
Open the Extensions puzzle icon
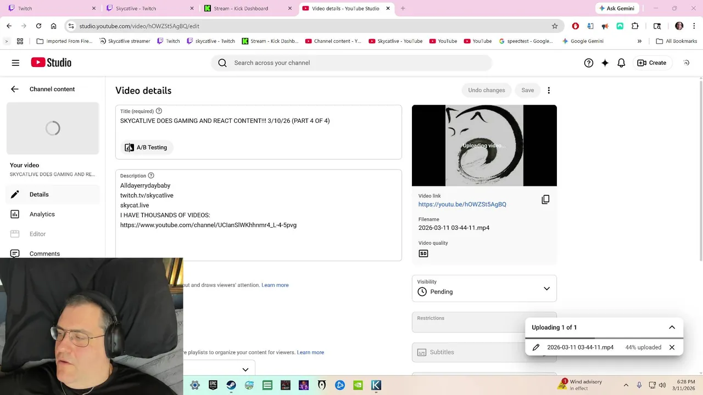pyautogui.click(x=635, y=26)
